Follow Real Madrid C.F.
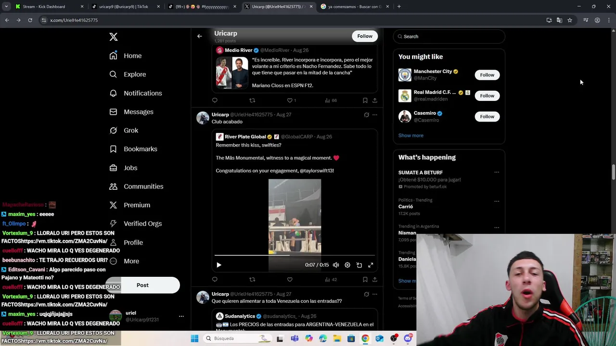The width and height of the screenshot is (616, 346). point(487,96)
